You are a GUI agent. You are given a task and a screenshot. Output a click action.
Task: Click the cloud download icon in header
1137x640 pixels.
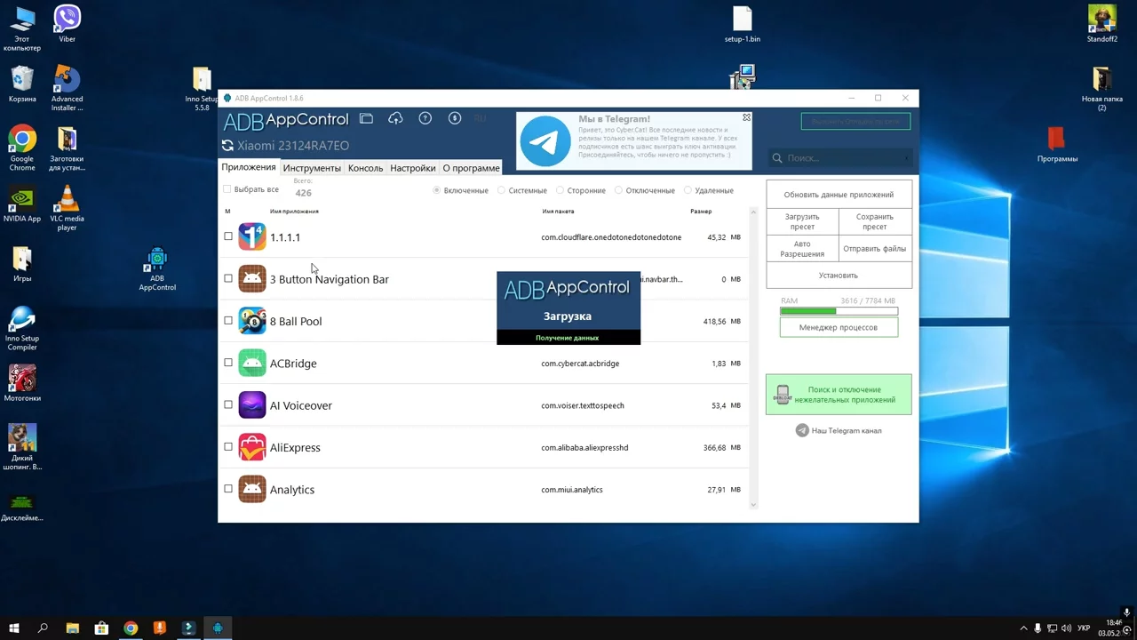395,118
